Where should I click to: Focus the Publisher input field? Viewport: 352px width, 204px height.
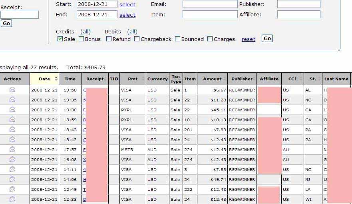[x=299, y=4]
